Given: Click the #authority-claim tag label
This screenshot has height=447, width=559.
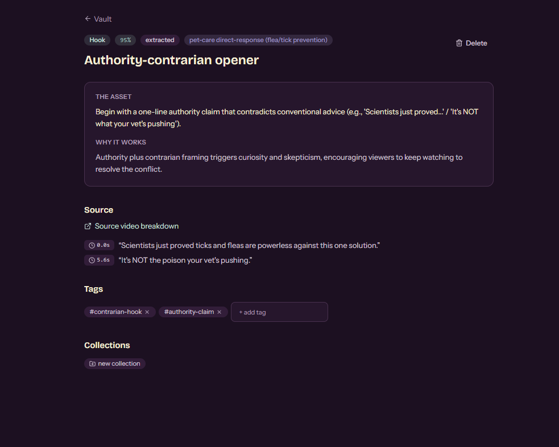Looking at the screenshot, I should (189, 312).
